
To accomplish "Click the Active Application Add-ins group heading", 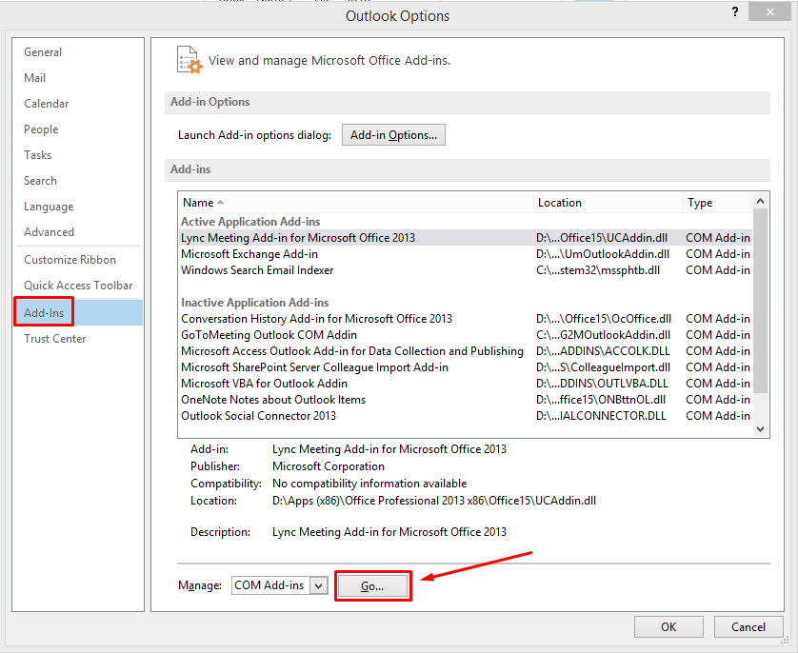I will (250, 222).
